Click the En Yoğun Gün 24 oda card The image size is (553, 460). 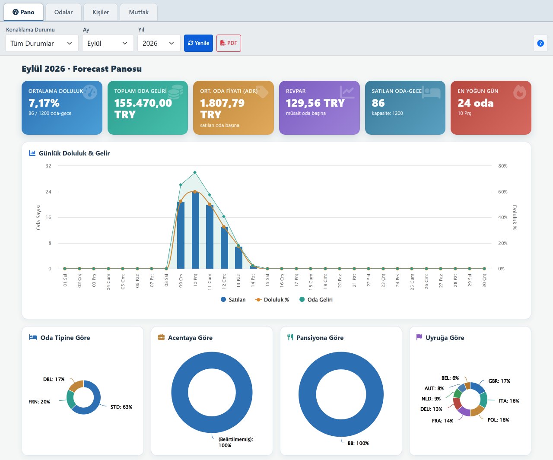[491, 108]
